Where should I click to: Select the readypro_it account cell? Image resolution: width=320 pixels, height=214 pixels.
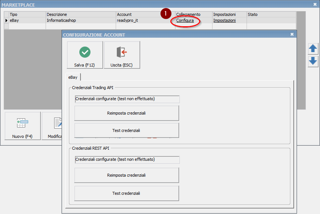tap(145, 21)
